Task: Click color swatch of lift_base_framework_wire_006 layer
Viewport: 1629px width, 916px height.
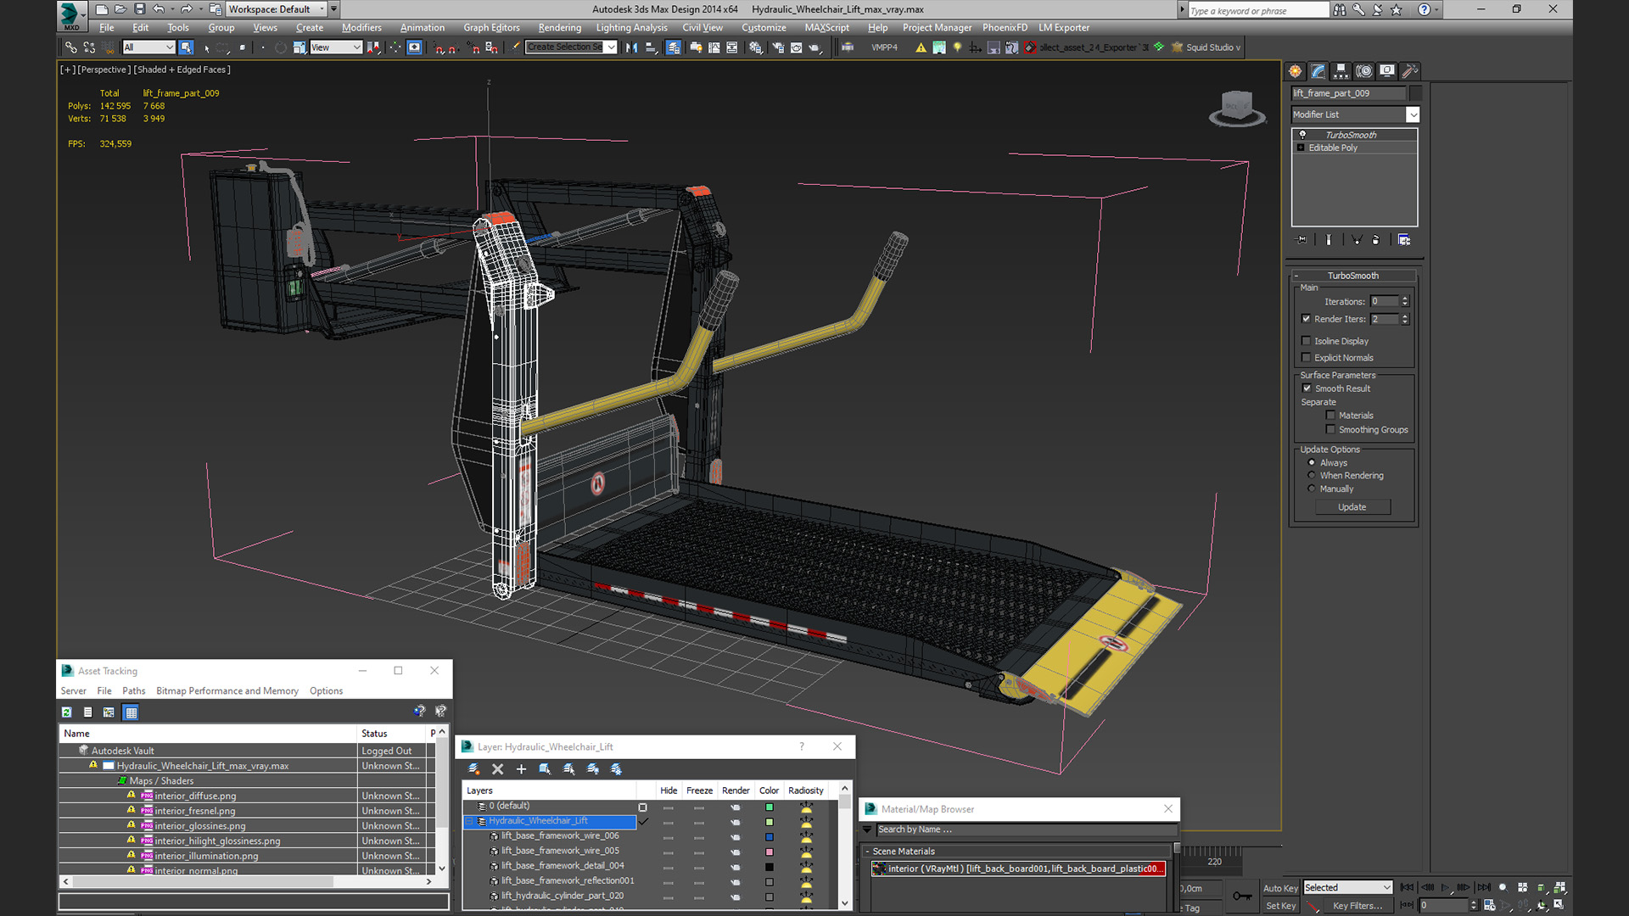Action: [x=769, y=837]
